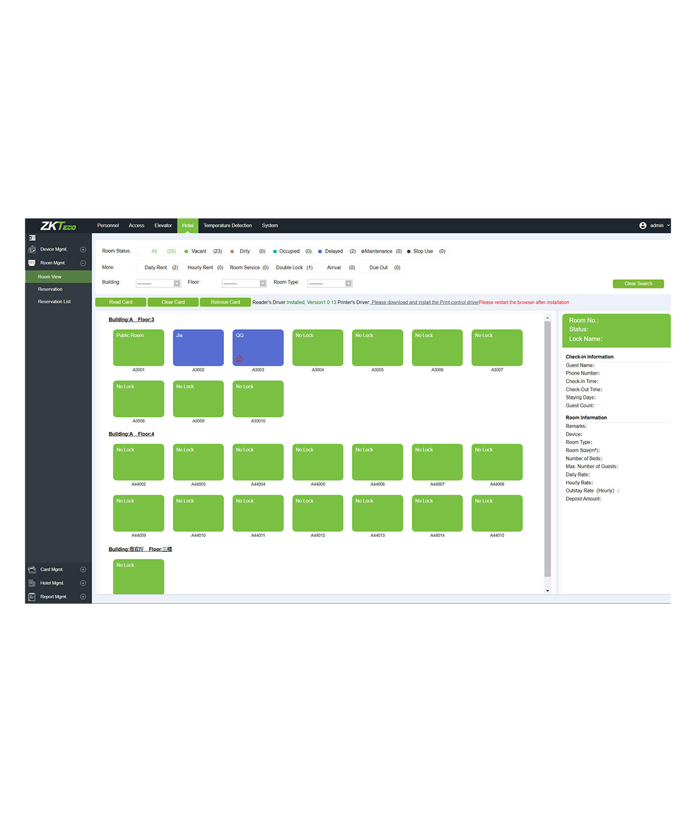Click the Card Mgmt. card icon
Viewport: 696px width, 822px height.
point(32,569)
